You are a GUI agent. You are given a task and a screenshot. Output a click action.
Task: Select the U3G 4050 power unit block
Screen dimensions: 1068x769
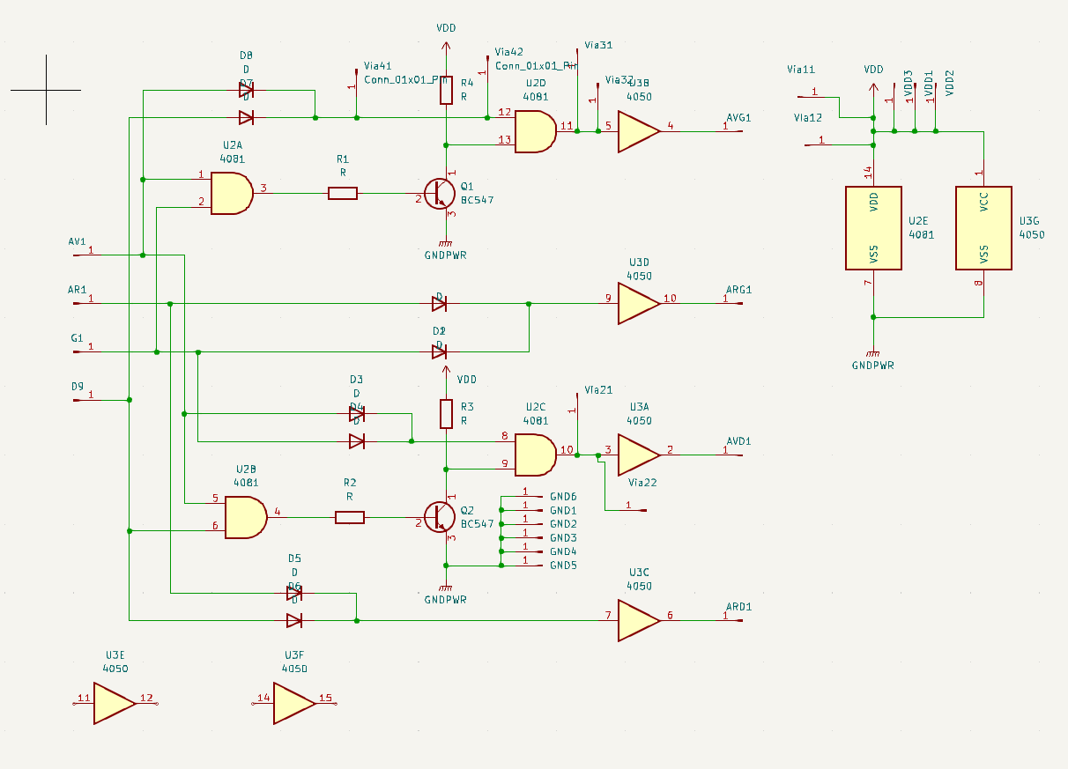[983, 227]
